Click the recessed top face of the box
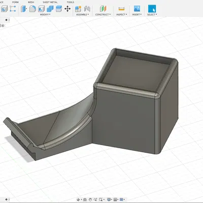The image size is (203, 203). coord(136,73)
